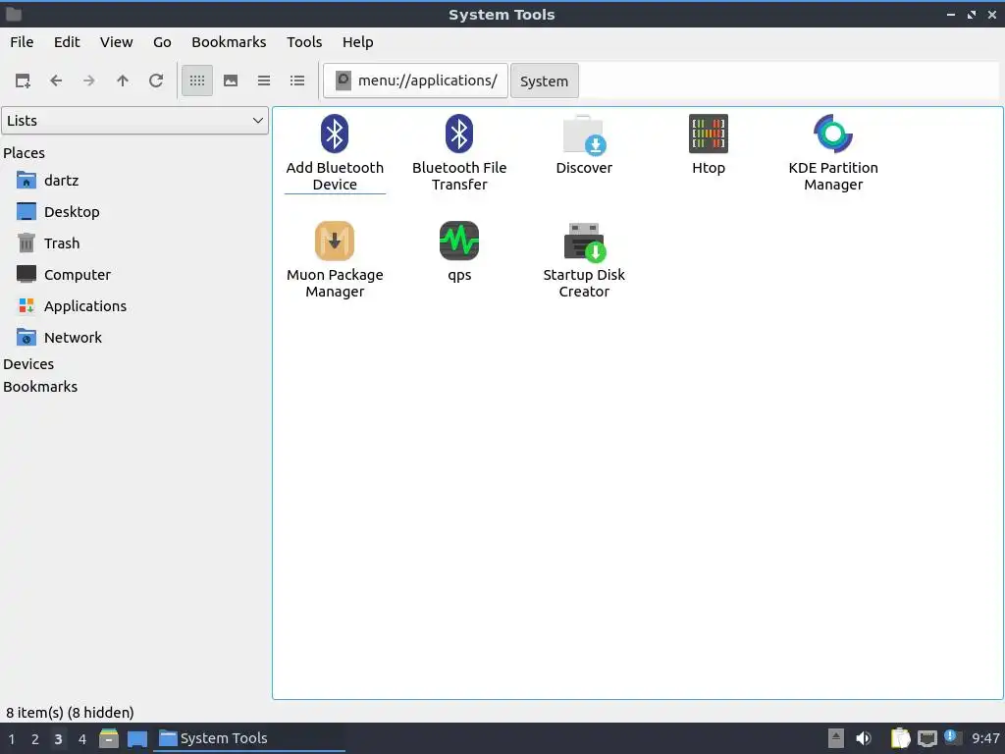The image size is (1005, 754).
Task: Open the Bookmarks menu
Action: click(x=229, y=41)
